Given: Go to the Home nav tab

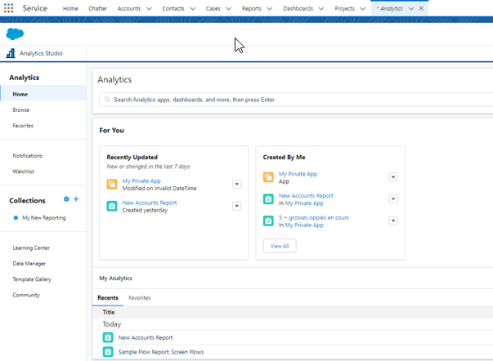Looking at the screenshot, I should 70,8.
